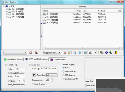The image size is (125, 92).
Task: Decrease the Digits stepper value
Action: click(24, 82)
